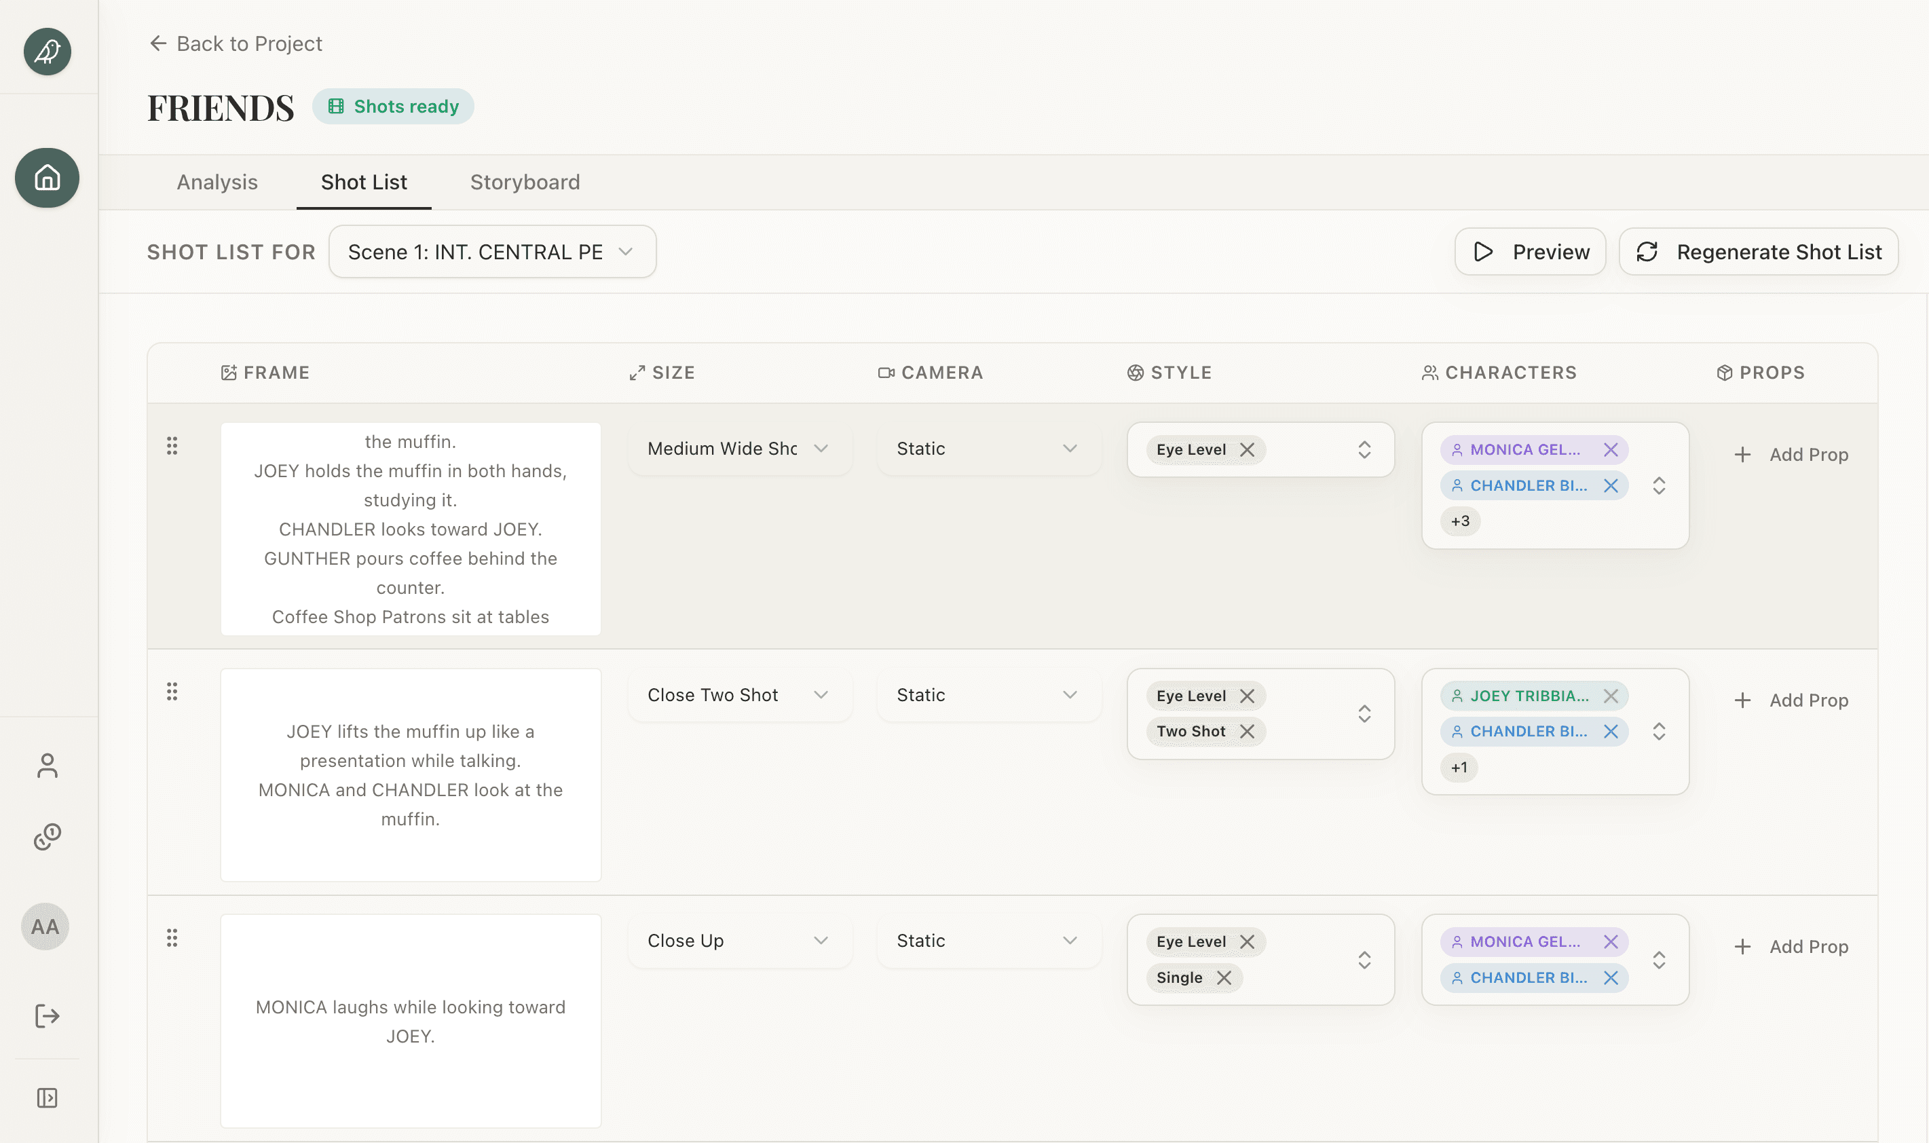1929x1143 pixels.
Task: Go Back to Project
Action: (x=236, y=44)
